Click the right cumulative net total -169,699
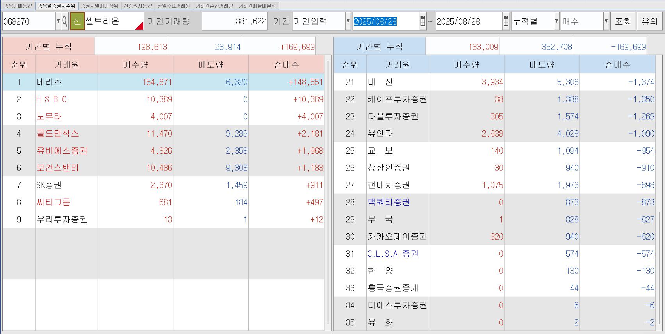The height and width of the screenshot is (334, 665). (x=628, y=47)
